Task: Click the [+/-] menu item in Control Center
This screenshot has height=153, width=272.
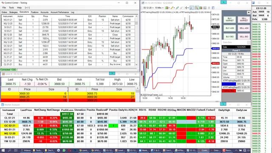Action: (27, 8)
